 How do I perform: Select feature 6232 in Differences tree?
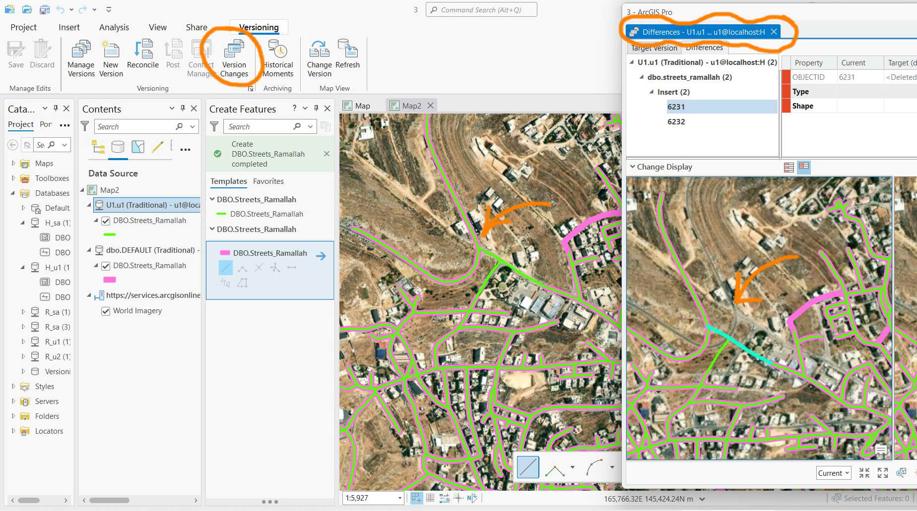676,121
